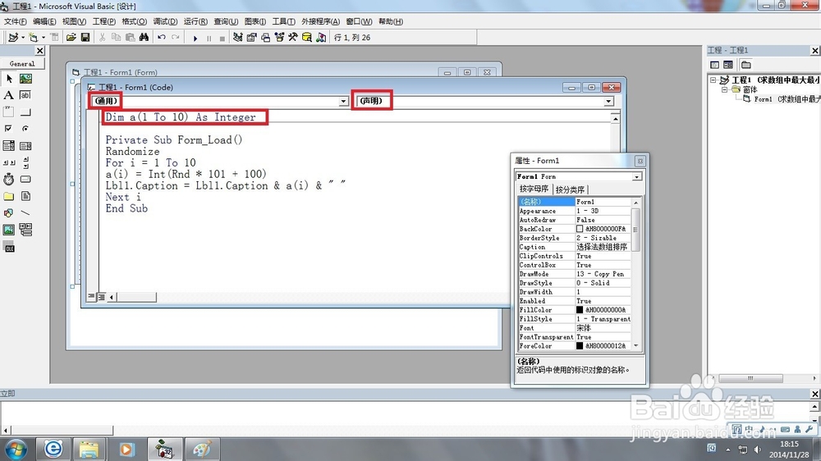Click the Break pause toolbar button
821x461 pixels.
tap(209, 38)
